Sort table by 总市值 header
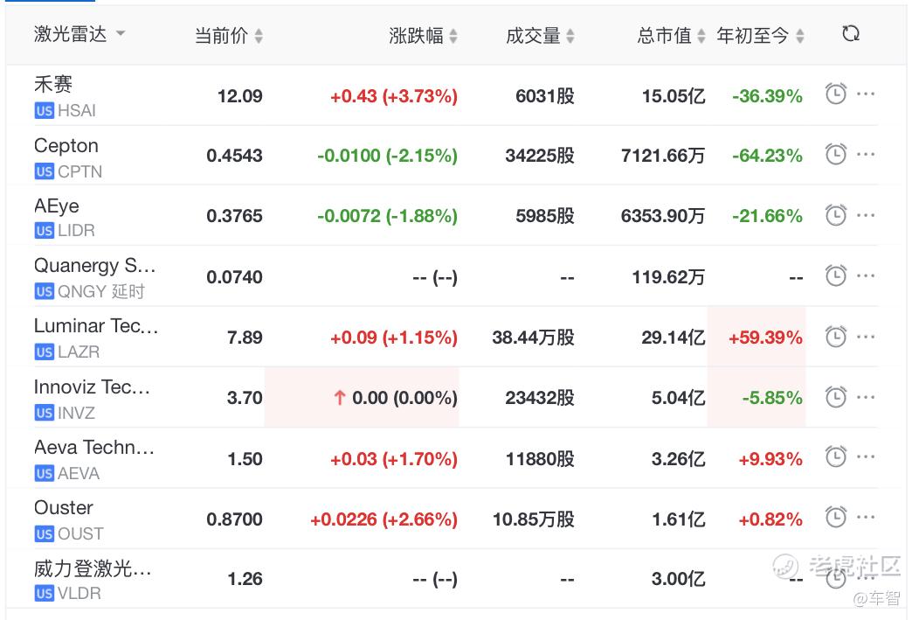Image resolution: width=919 pixels, height=620 pixels. pos(671,36)
